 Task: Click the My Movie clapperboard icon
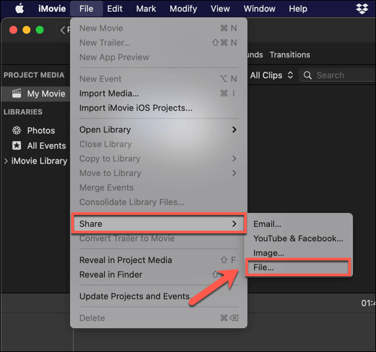pos(16,94)
